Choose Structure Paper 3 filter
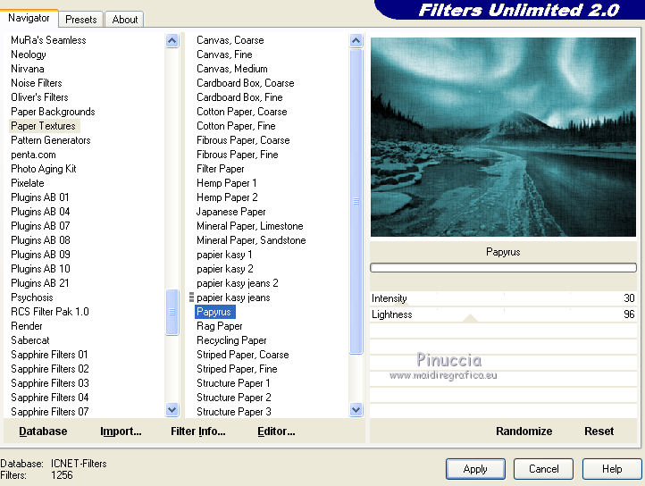Viewport: 645px width, 486px height. [234, 412]
